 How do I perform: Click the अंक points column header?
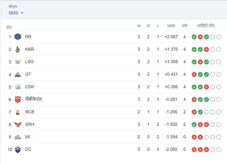click(184, 26)
